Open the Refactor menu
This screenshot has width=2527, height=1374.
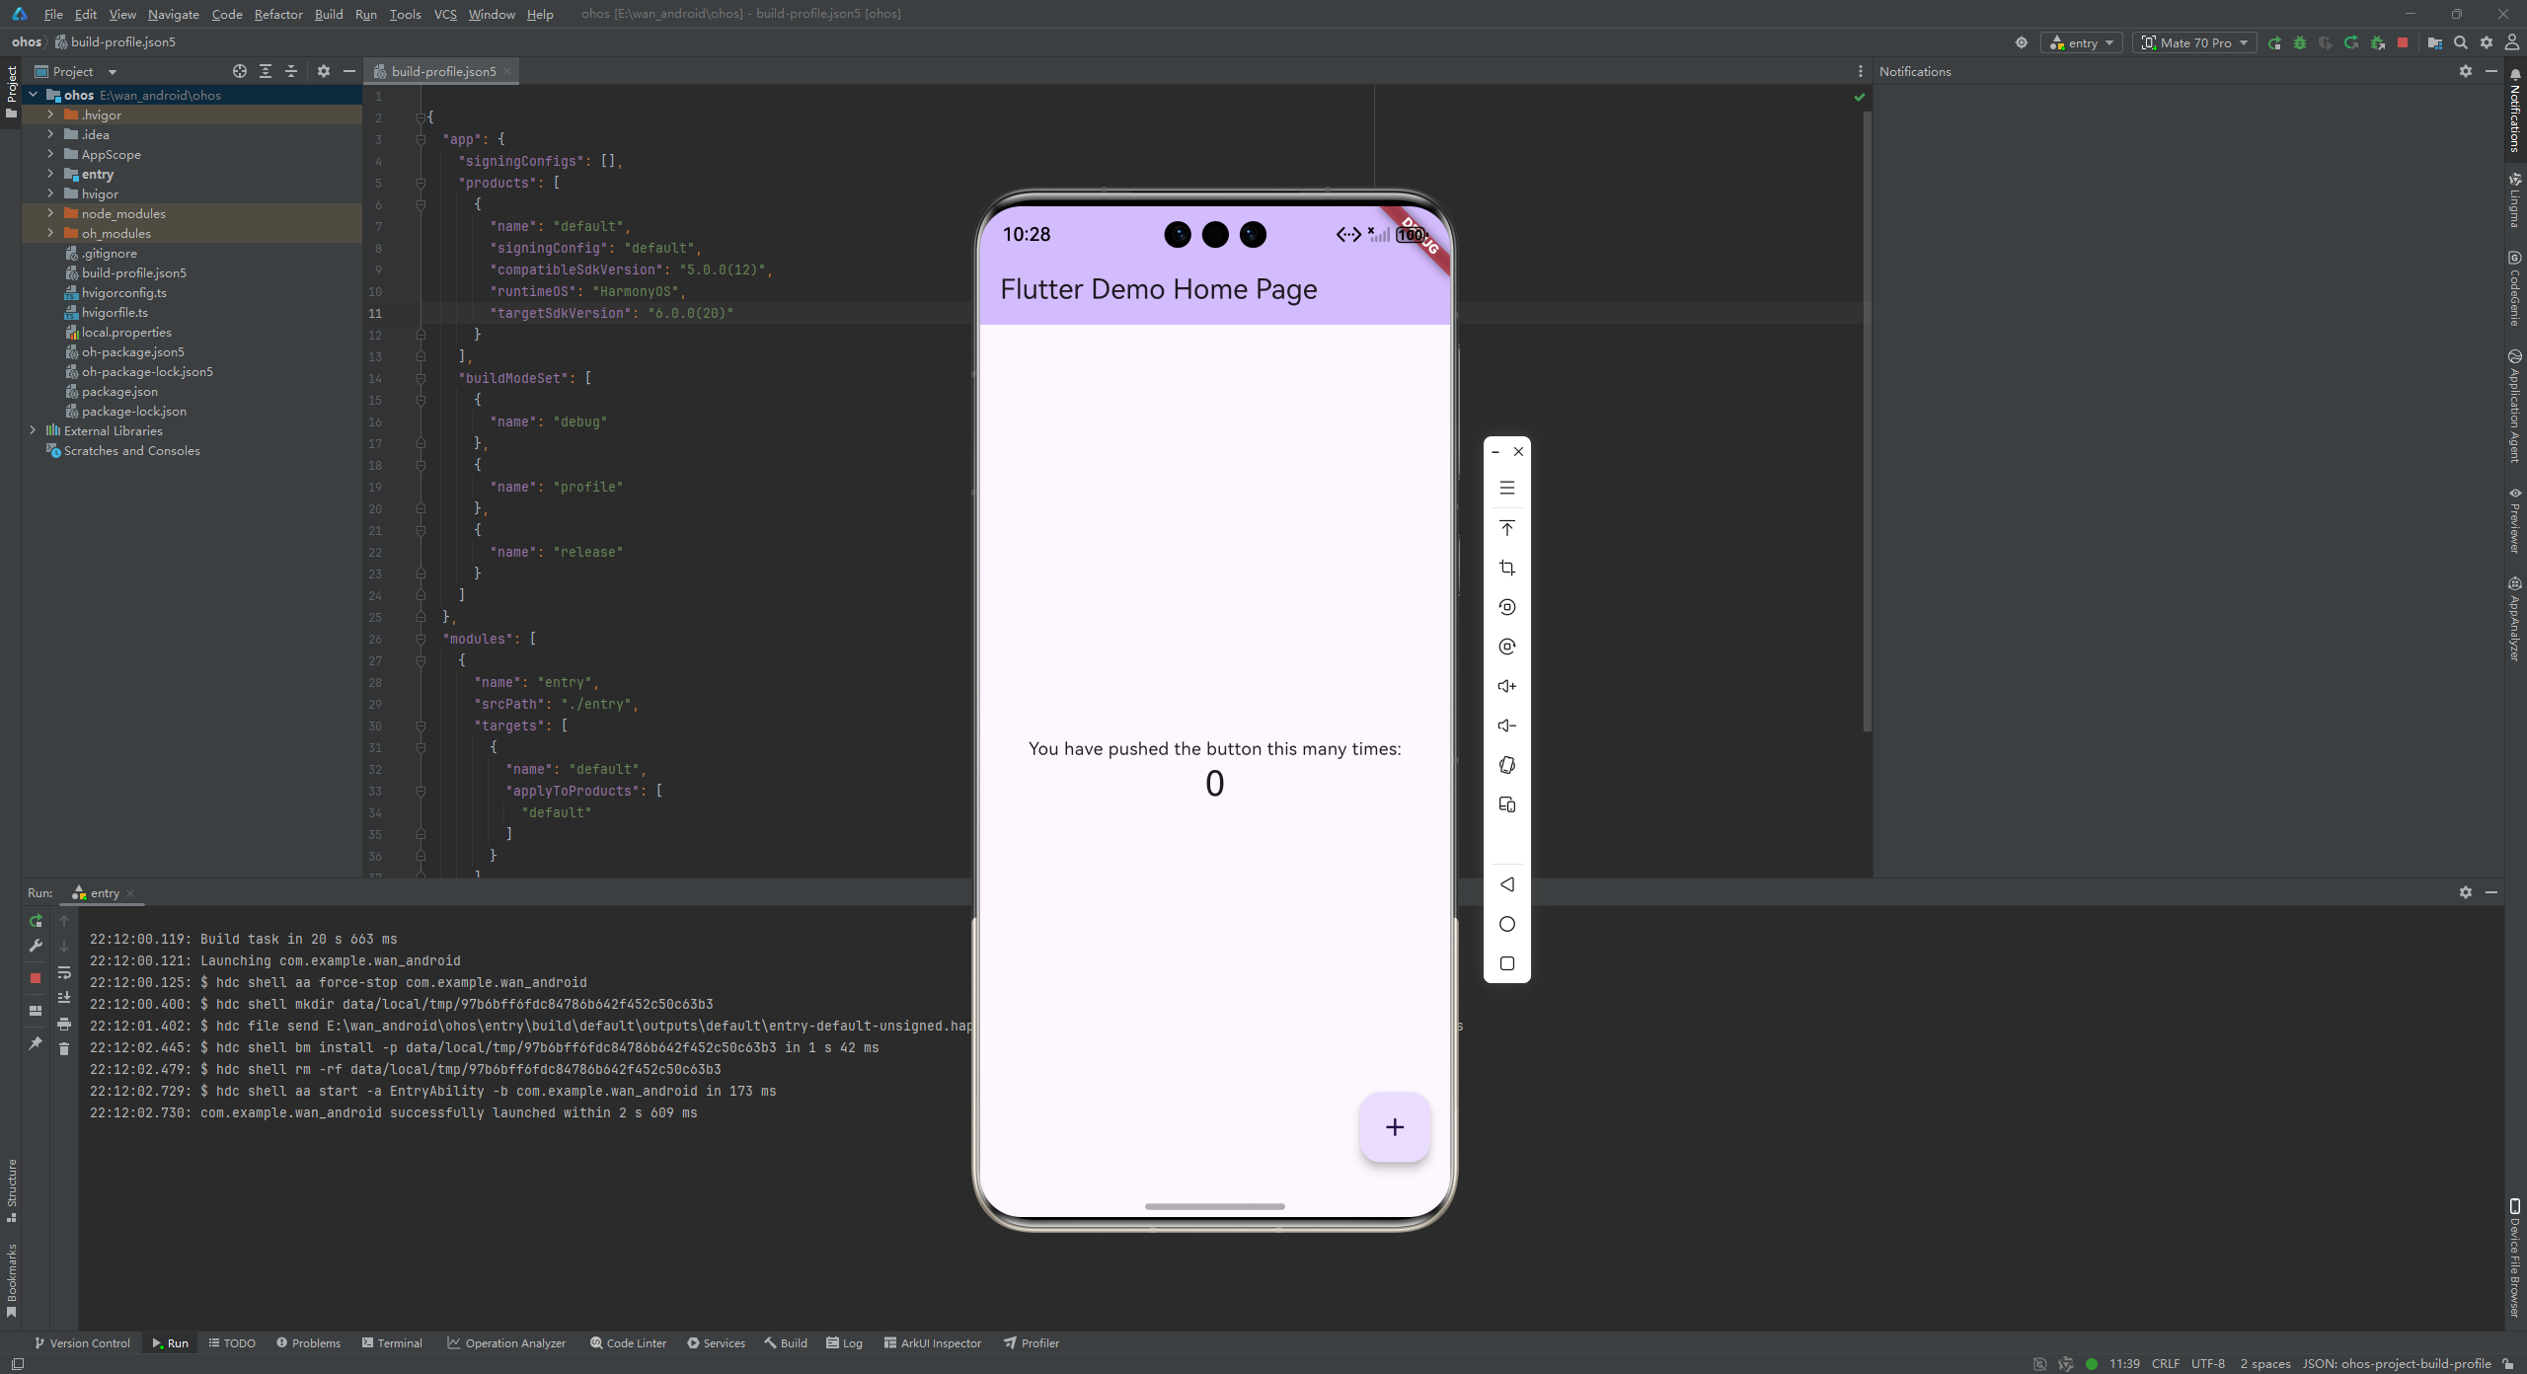pos(278,14)
